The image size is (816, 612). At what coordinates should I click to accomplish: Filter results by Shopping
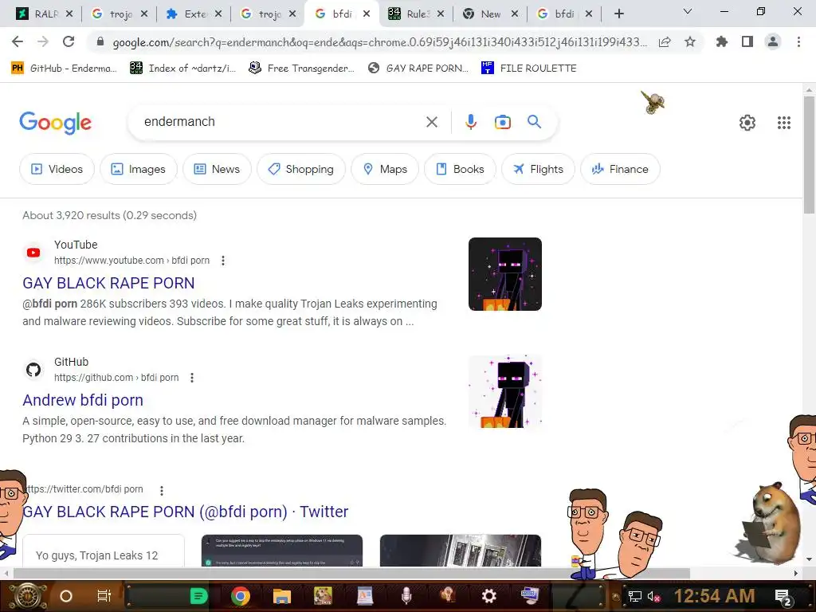pos(300,169)
